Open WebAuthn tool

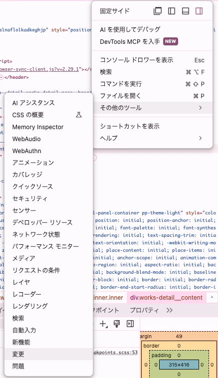[48, 151]
